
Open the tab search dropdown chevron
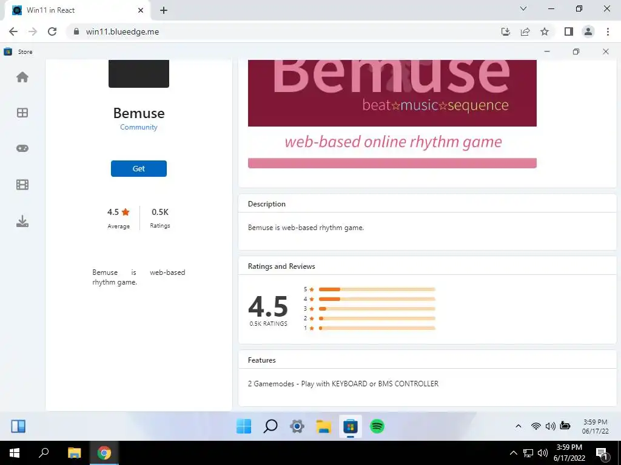coord(523,8)
